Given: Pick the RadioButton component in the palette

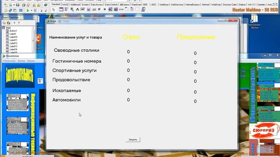Looking at the screenshot, I should (105, 9).
